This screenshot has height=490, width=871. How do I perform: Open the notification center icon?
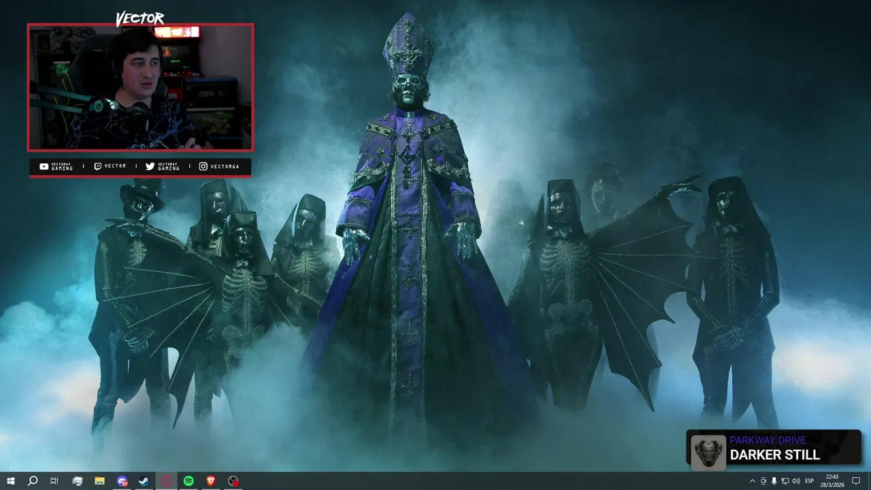coord(856,481)
